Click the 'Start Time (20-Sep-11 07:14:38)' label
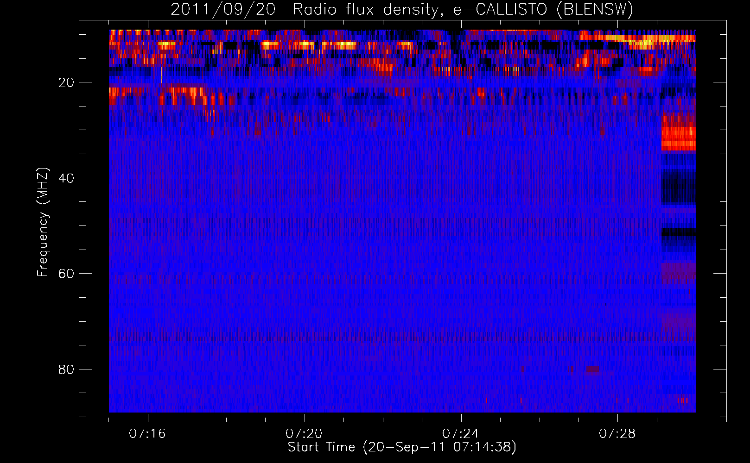The height and width of the screenshot is (463, 750). click(x=402, y=447)
